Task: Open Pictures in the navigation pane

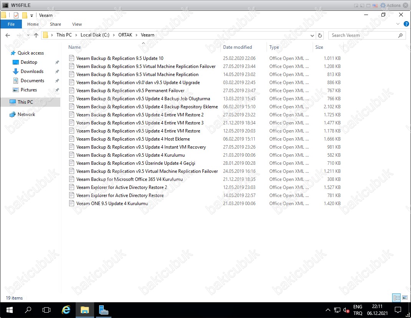Action: [x=29, y=89]
